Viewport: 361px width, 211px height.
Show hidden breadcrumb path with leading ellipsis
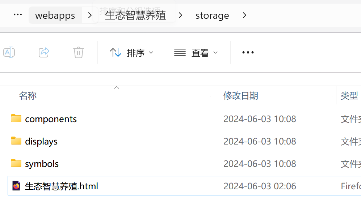(18, 15)
